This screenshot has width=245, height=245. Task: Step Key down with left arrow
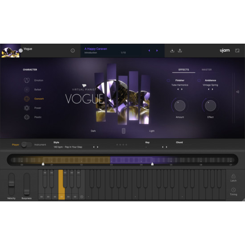163,147
